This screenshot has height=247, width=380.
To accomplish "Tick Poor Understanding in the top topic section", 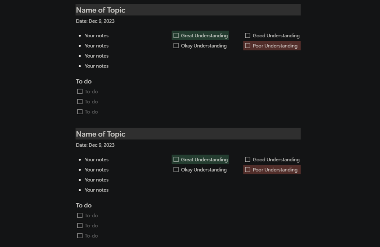I will [248, 46].
